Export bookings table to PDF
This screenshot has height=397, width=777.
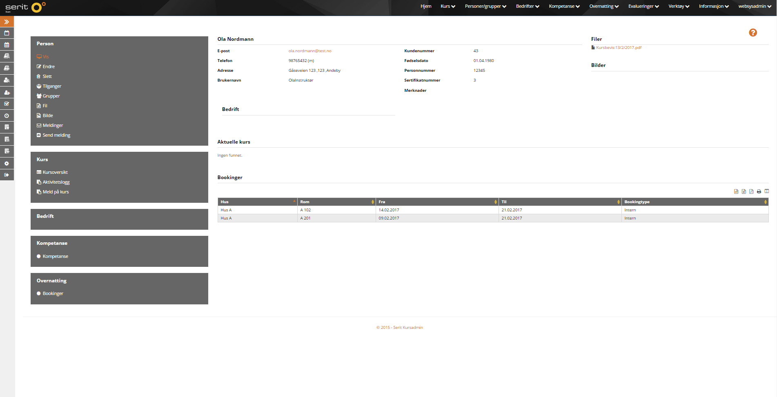[x=751, y=191]
